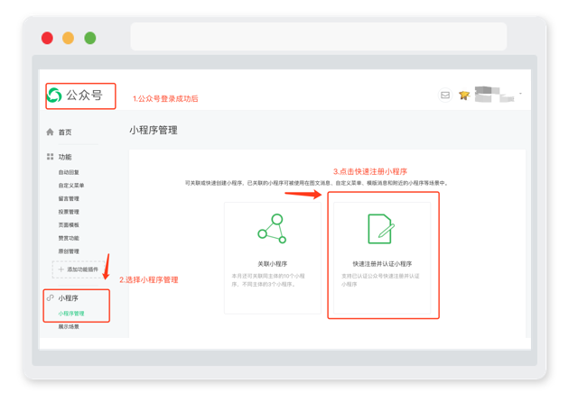Open 展示场景 in the sidebar

[x=69, y=327]
